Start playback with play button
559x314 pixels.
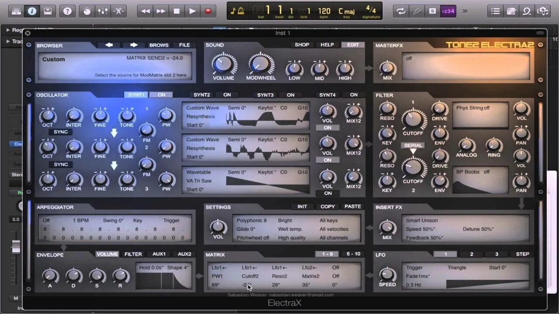click(193, 11)
